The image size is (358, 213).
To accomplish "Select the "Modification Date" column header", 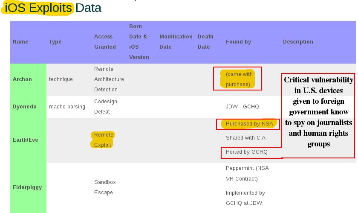I will pos(176,42).
